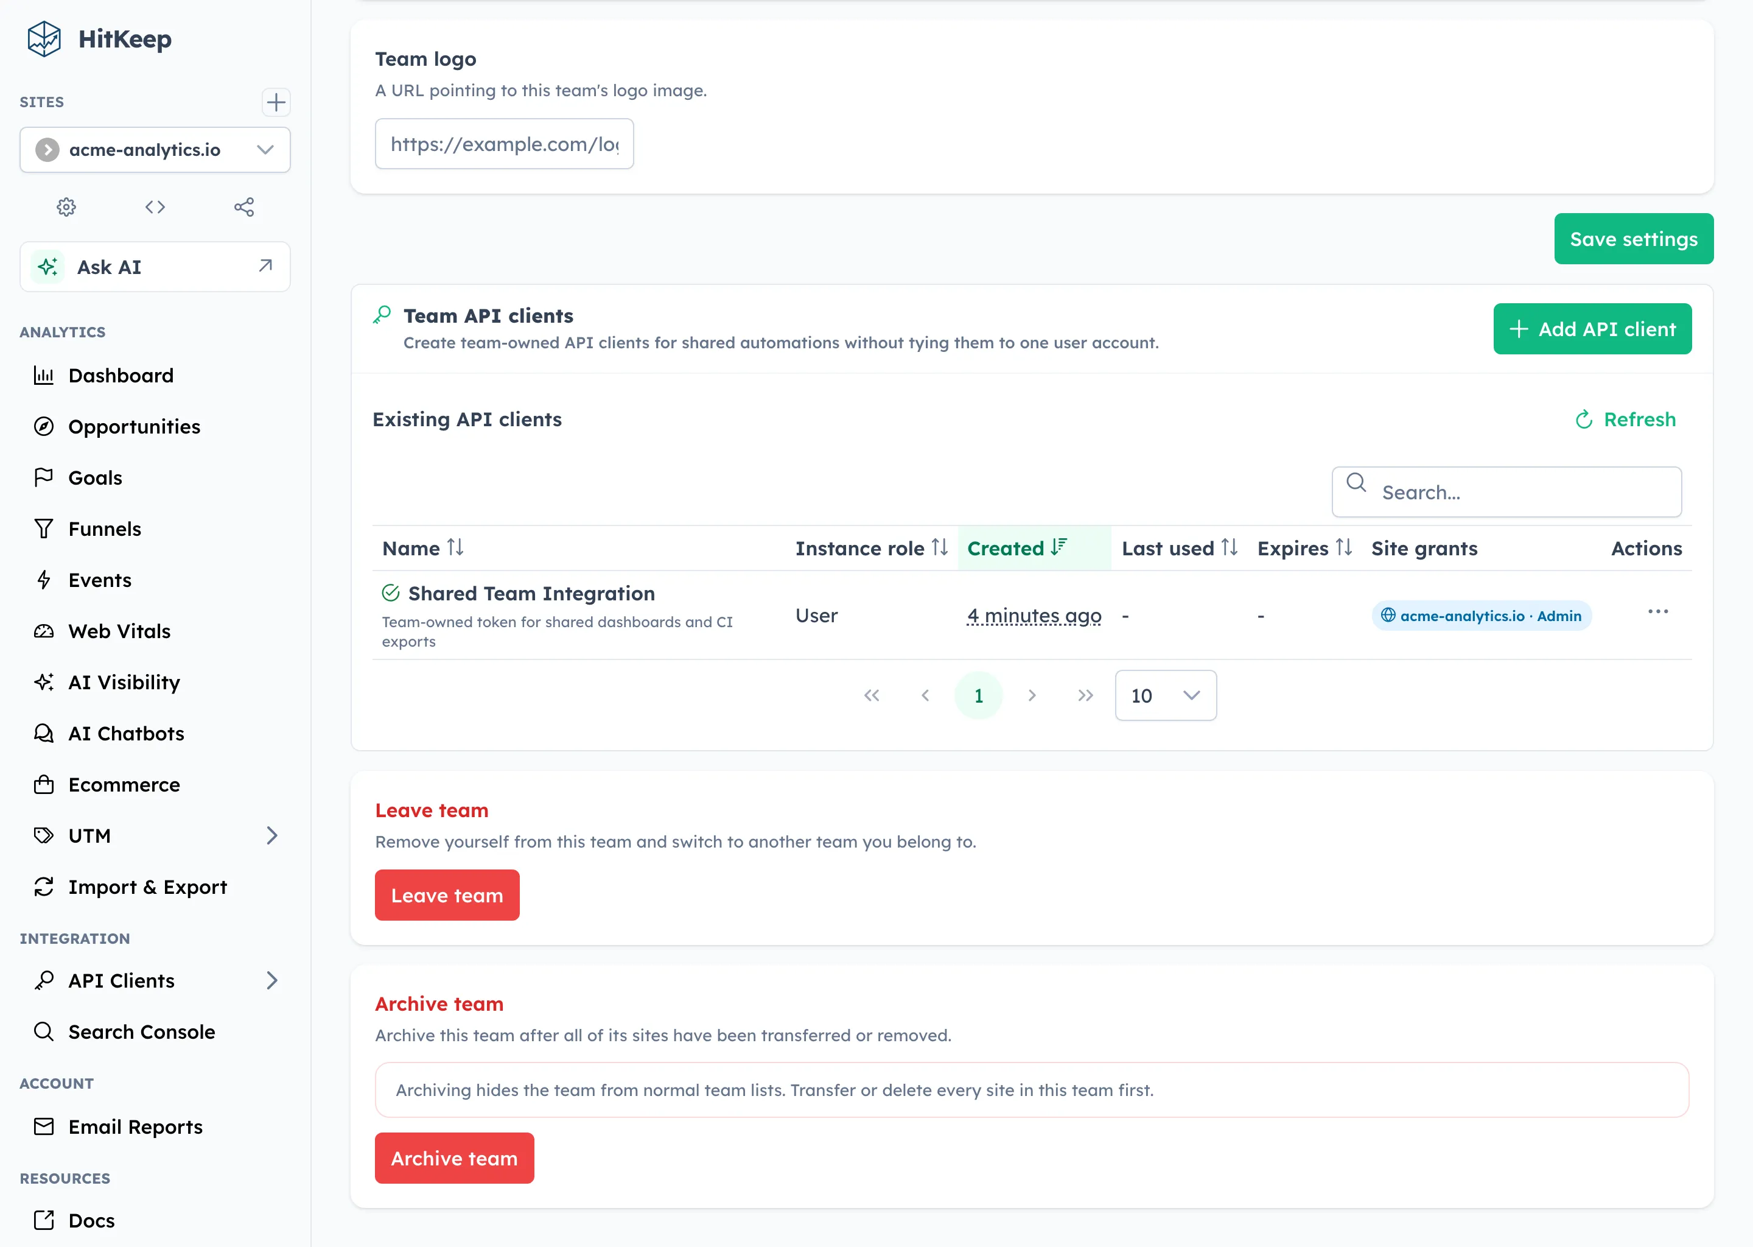
Task: Click the Web Vitals gauge icon
Action: 44,631
